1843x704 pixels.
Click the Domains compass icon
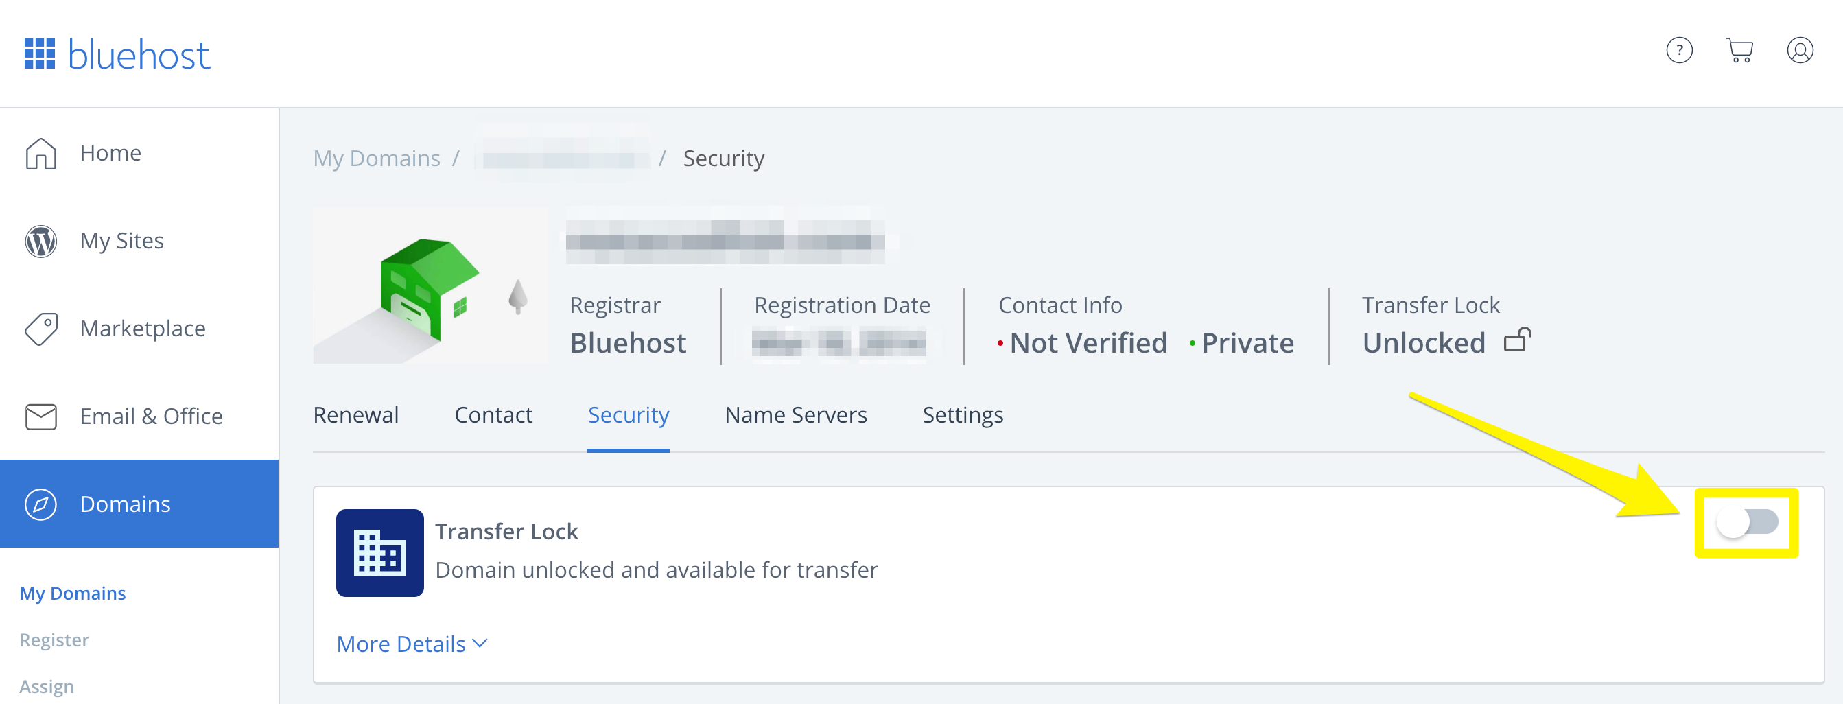coord(40,504)
